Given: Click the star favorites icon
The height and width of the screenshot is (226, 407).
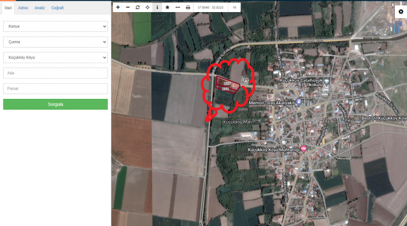Looking at the screenshot, I should pyautogui.click(x=168, y=7).
